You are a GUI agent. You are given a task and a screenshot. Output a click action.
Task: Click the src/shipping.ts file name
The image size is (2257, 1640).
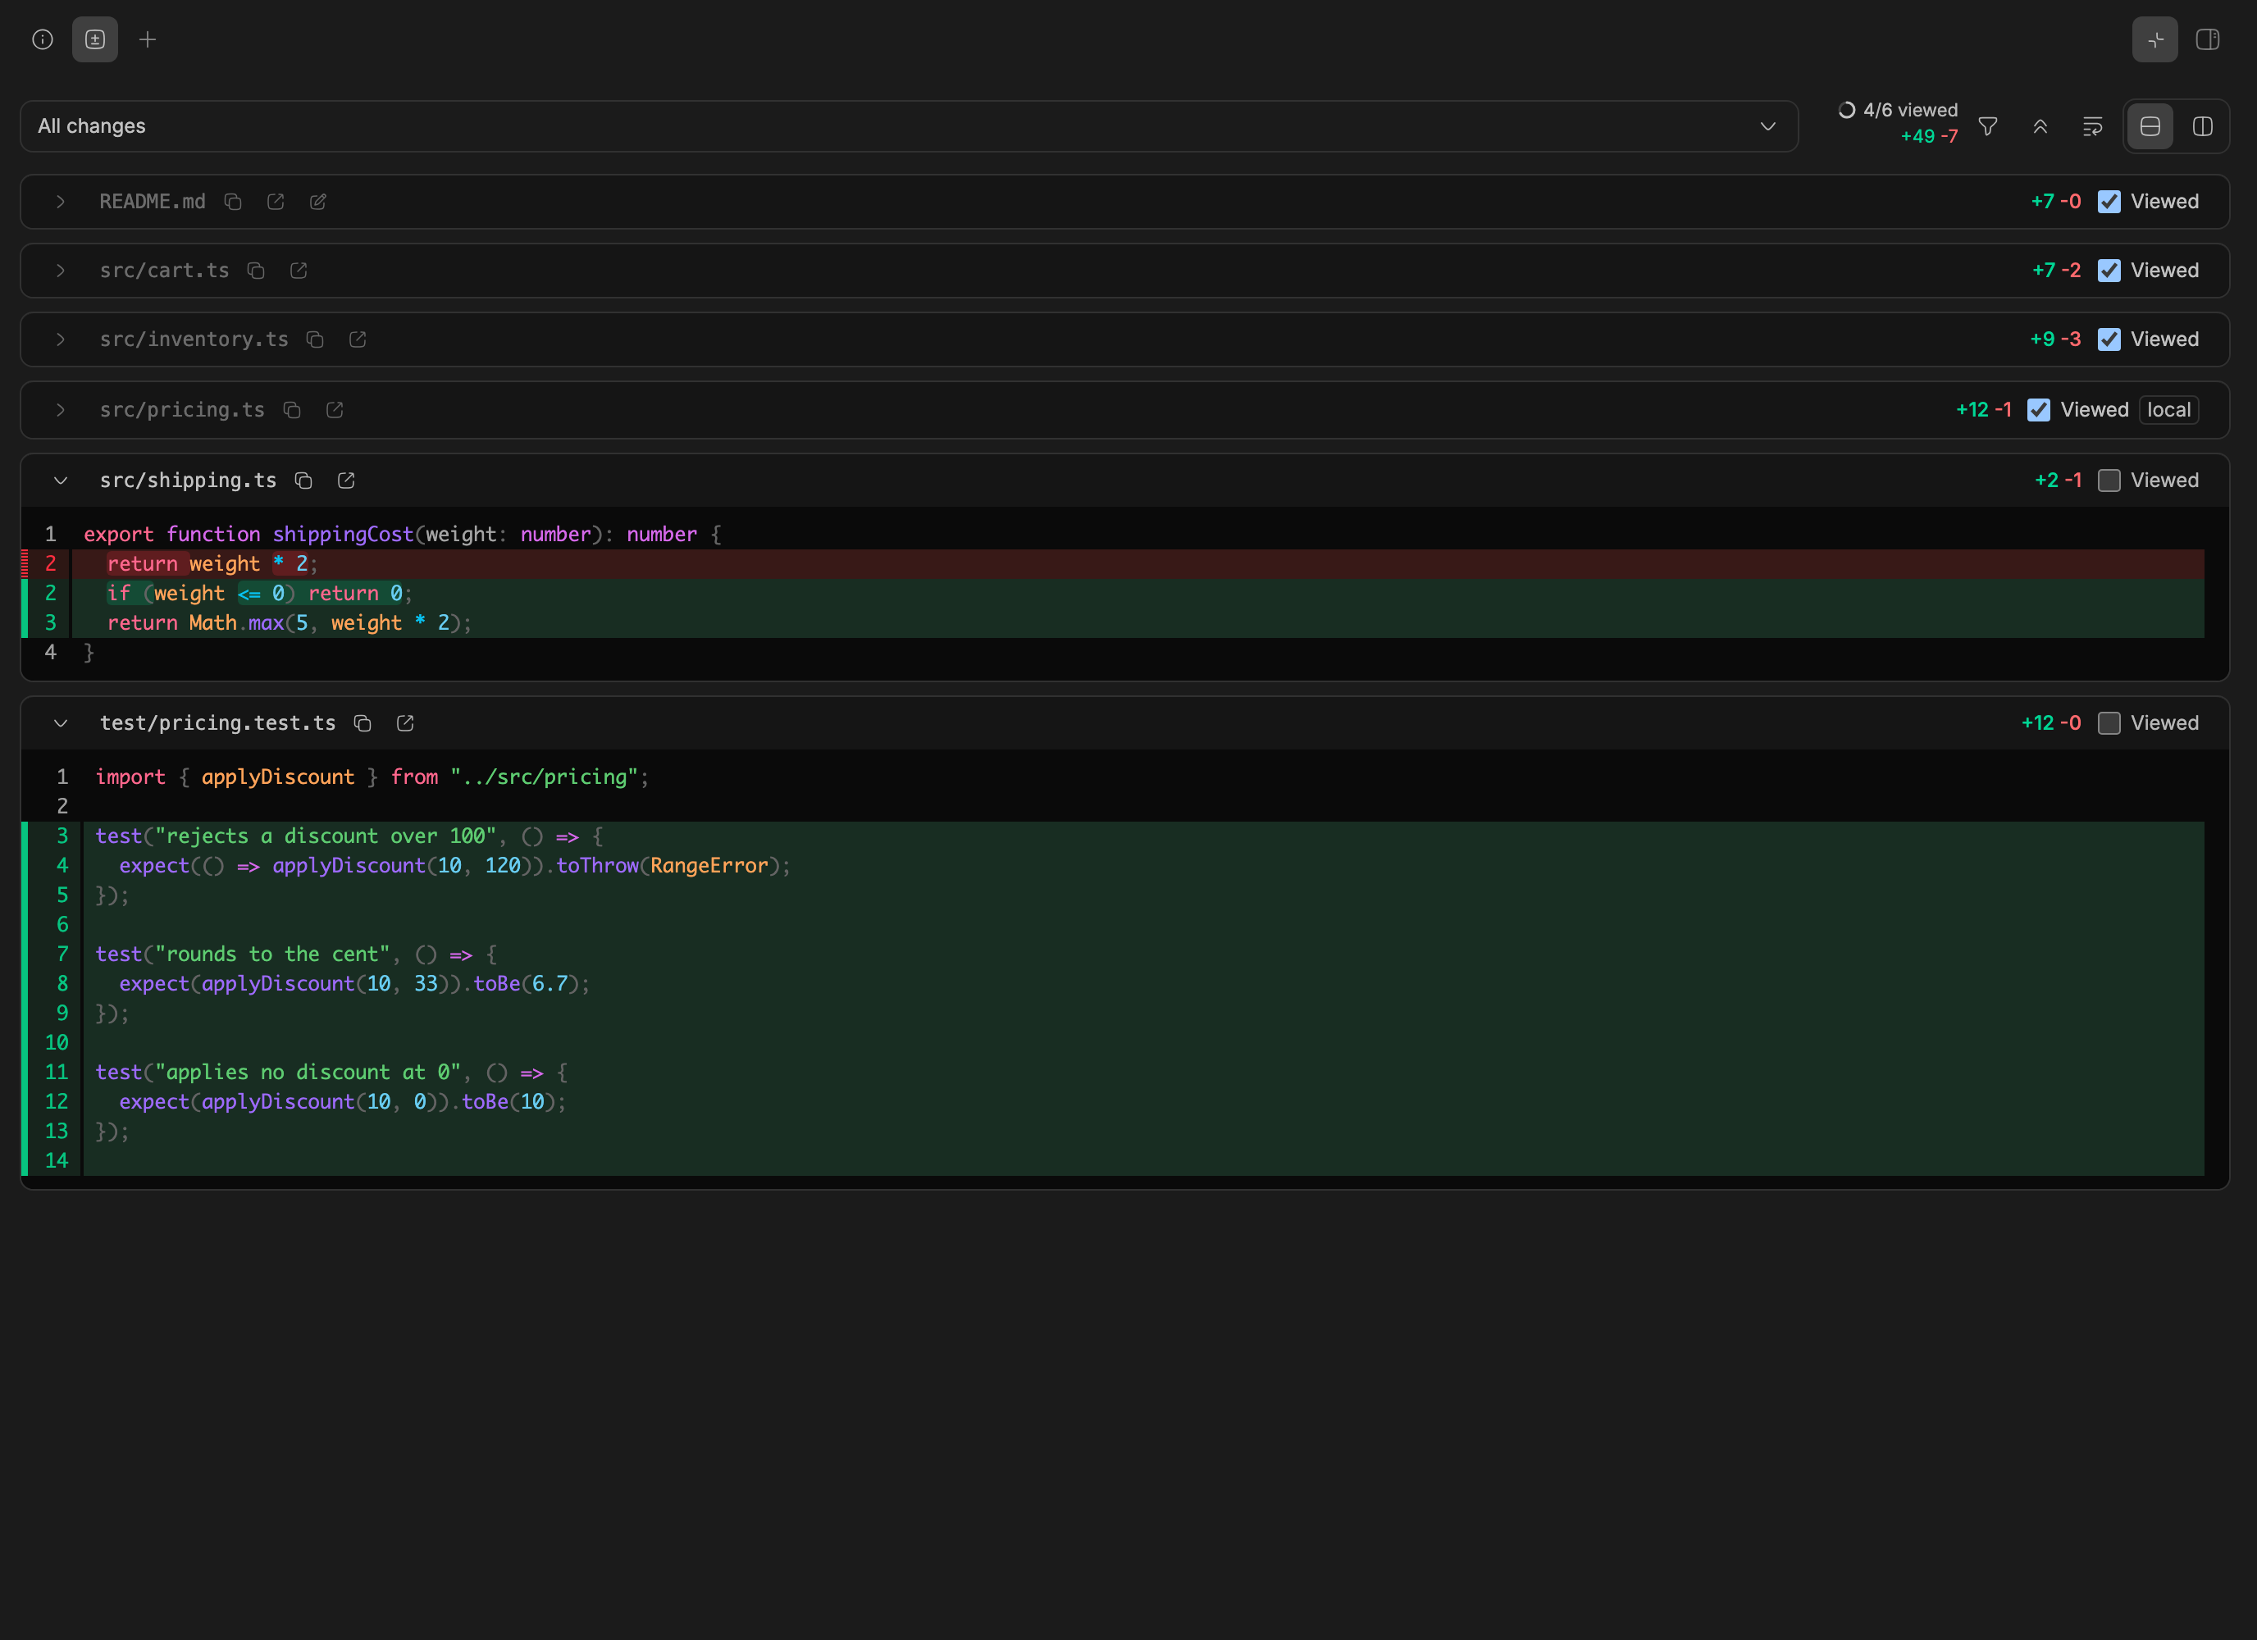pyautogui.click(x=188, y=481)
